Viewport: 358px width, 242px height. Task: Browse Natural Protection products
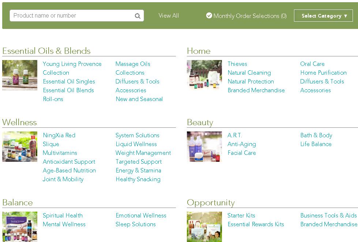pos(250,81)
